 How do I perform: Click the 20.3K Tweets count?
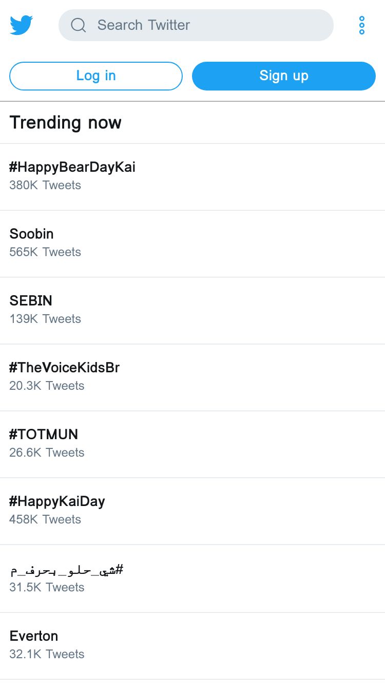pos(47,386)
